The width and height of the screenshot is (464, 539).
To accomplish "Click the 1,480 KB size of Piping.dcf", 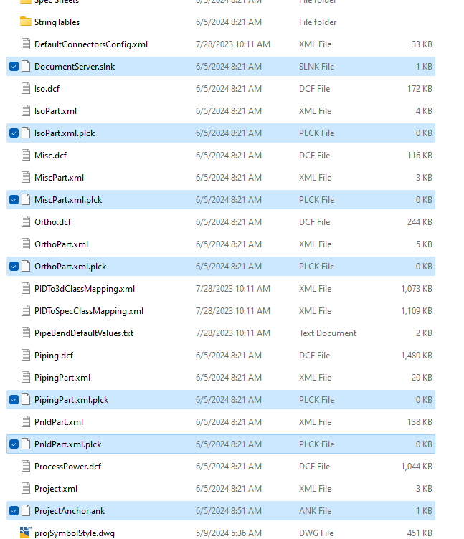I will coord(417,355).
